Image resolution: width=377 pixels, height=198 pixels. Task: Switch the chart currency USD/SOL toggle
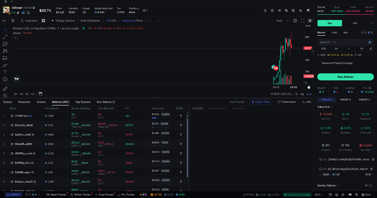pyautogui.click(x=111, y=21)
